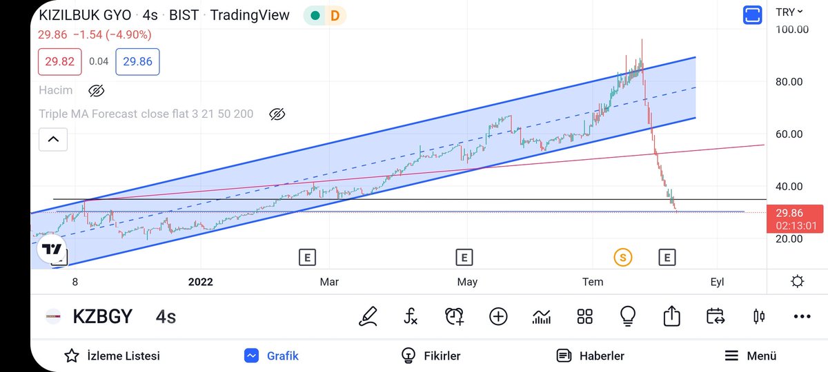
Task: Toggle visibility of the Hacim indicator
Action: coord(97,90)
